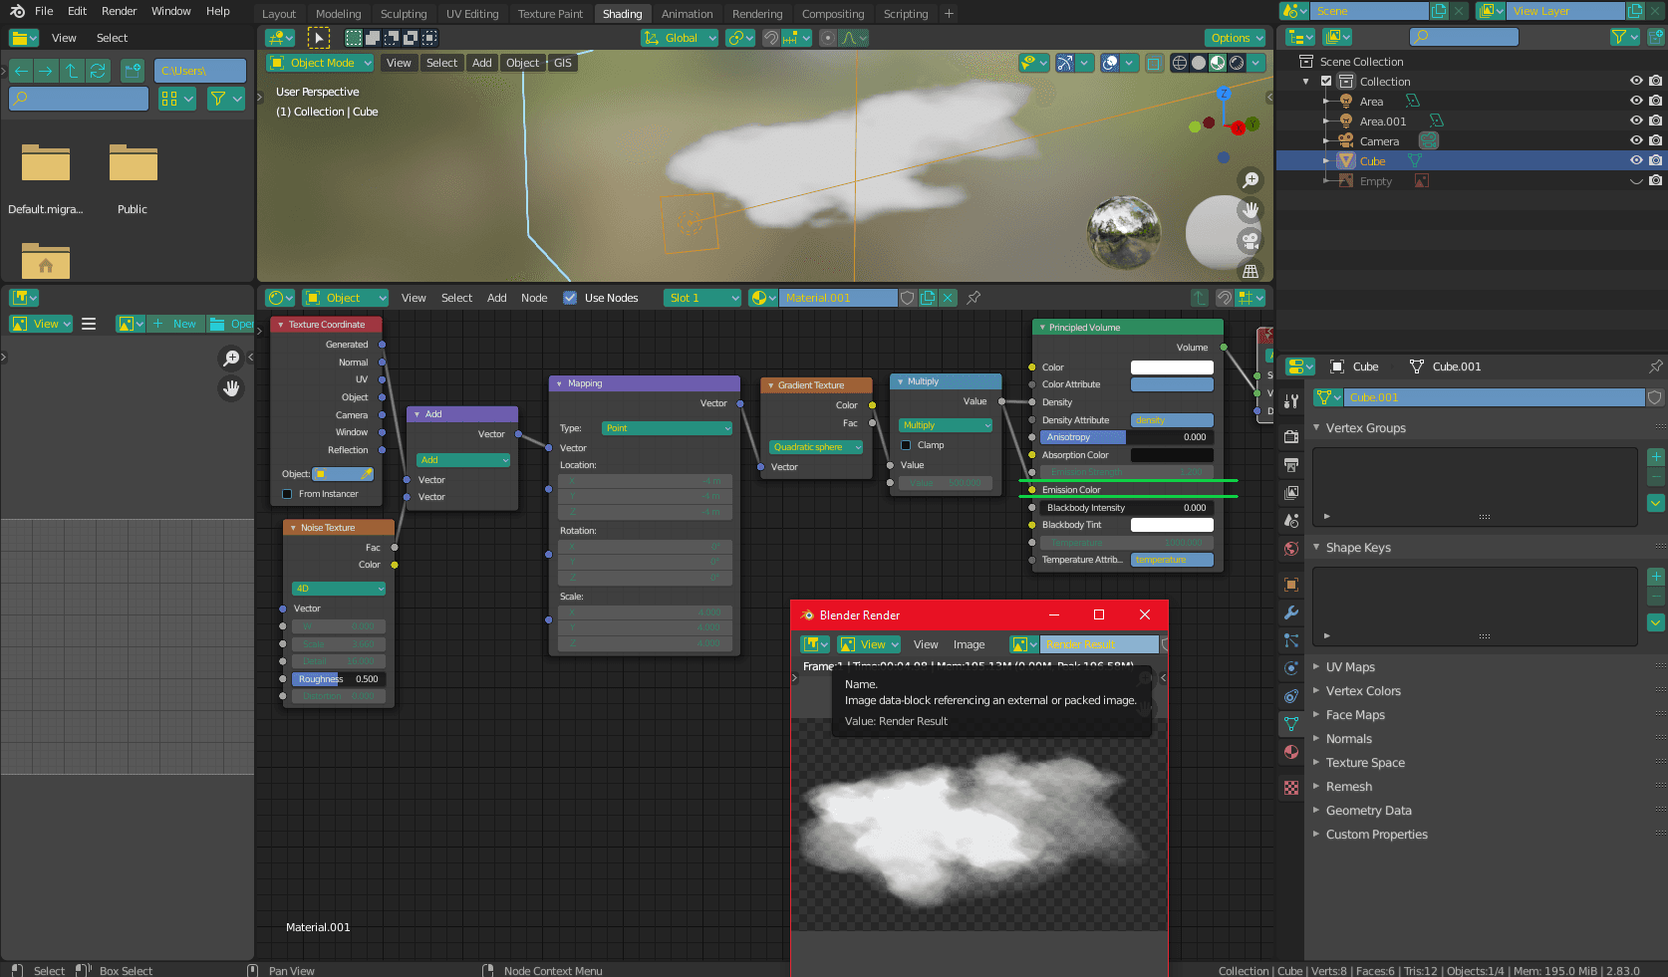
Task: Open the Object Mode dropdown
Action: [321, 63]
